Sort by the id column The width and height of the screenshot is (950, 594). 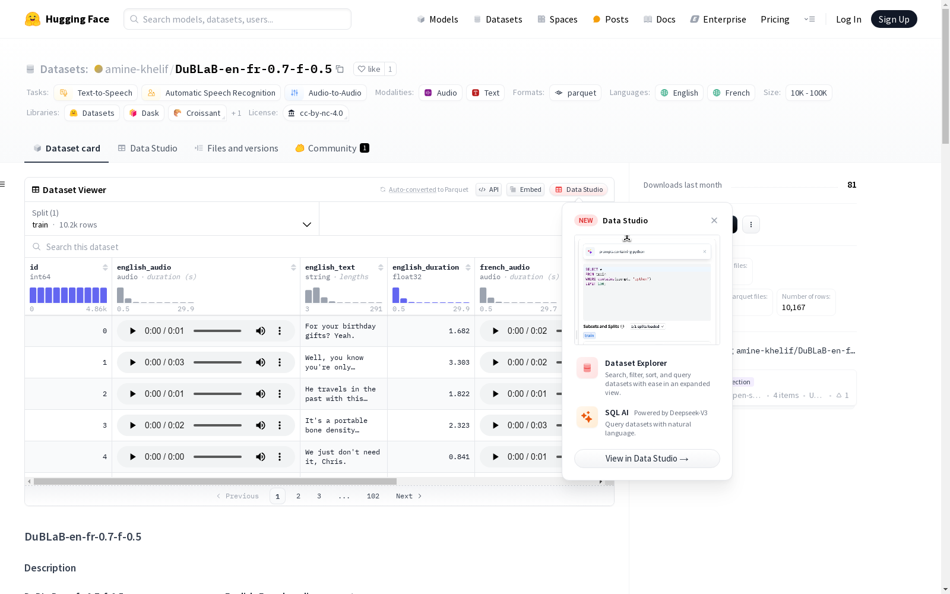coord(105,267)
